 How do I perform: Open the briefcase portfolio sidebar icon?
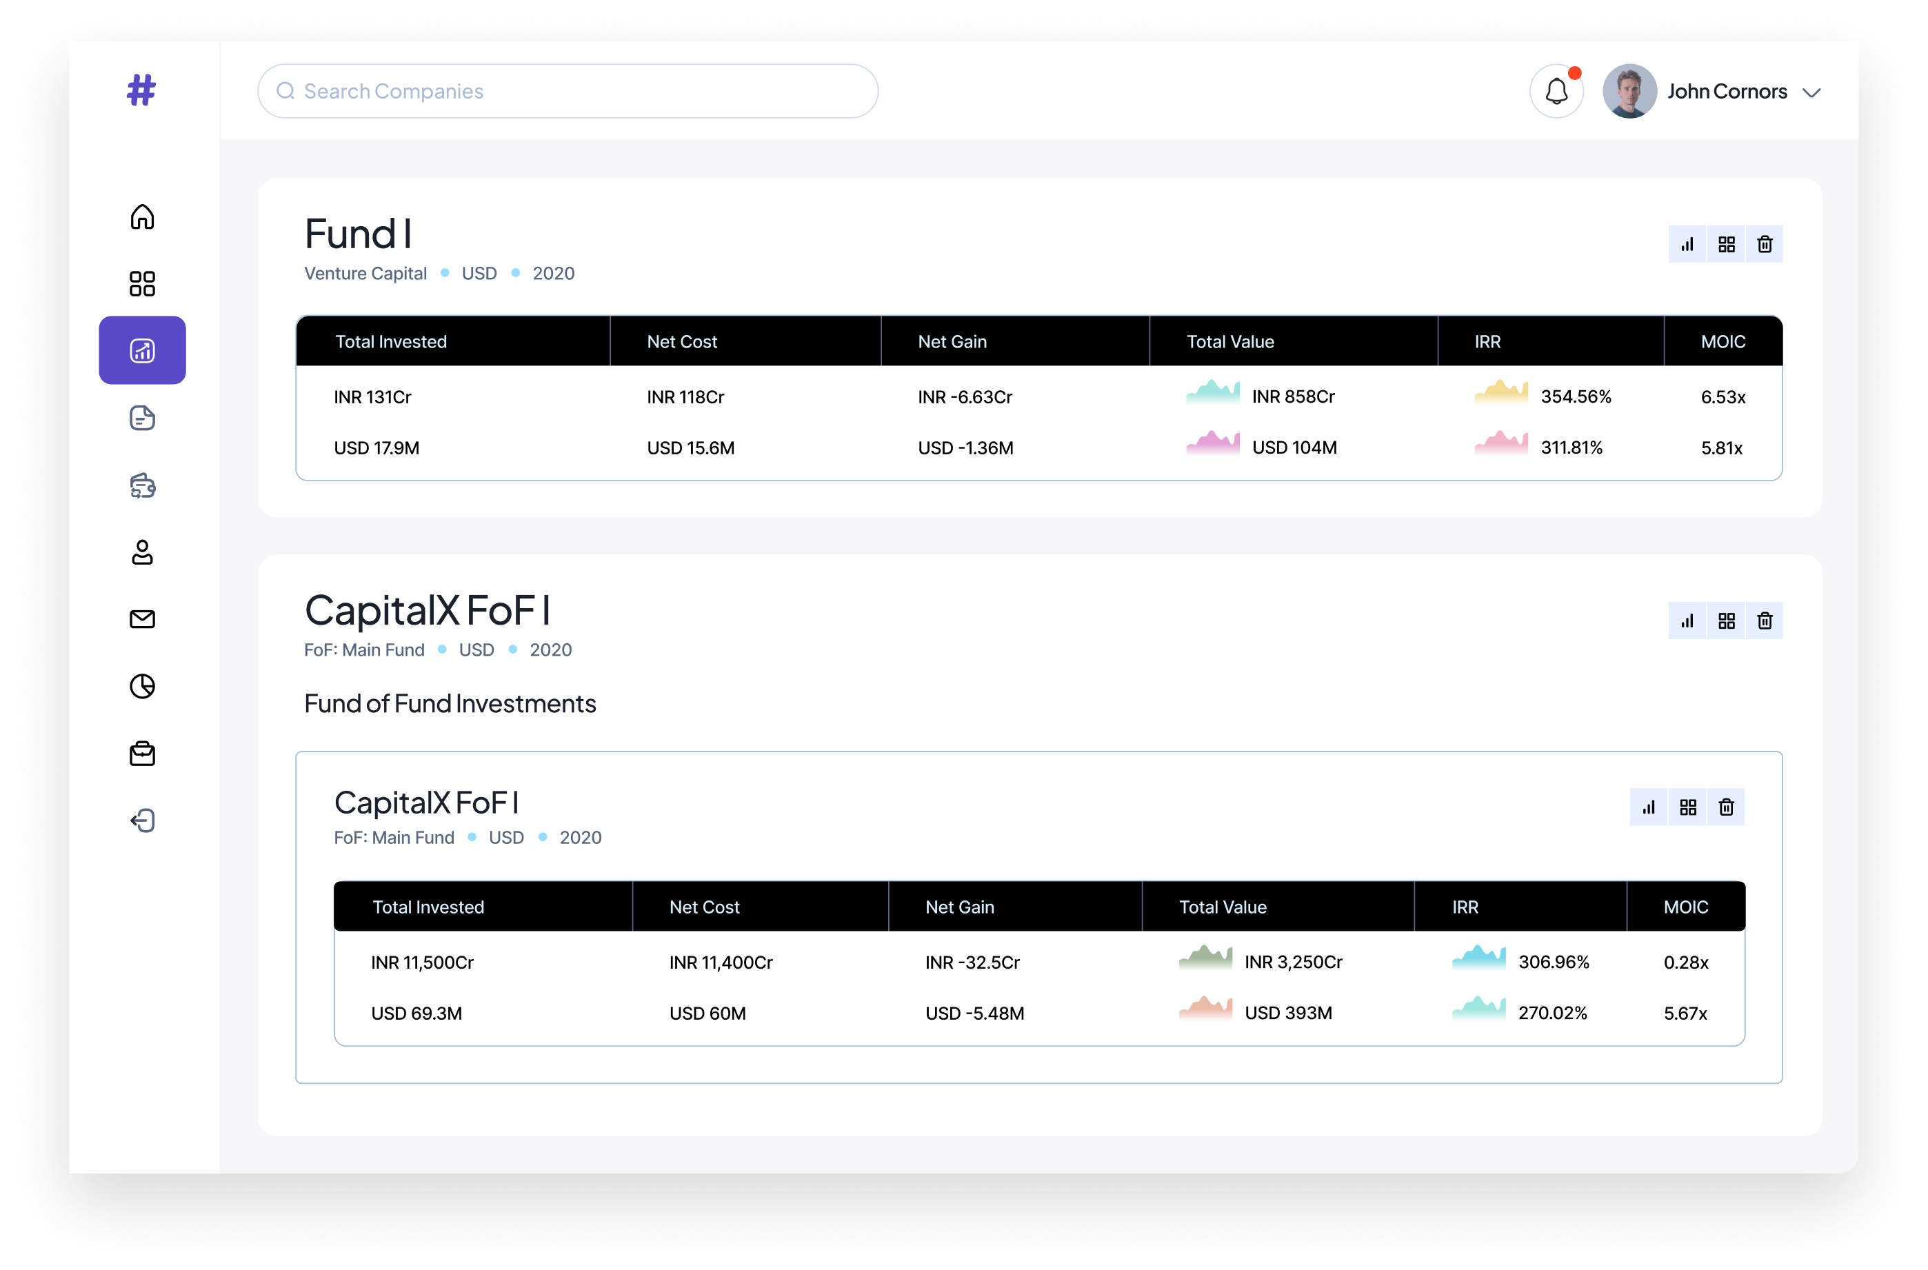click(143, 754)
